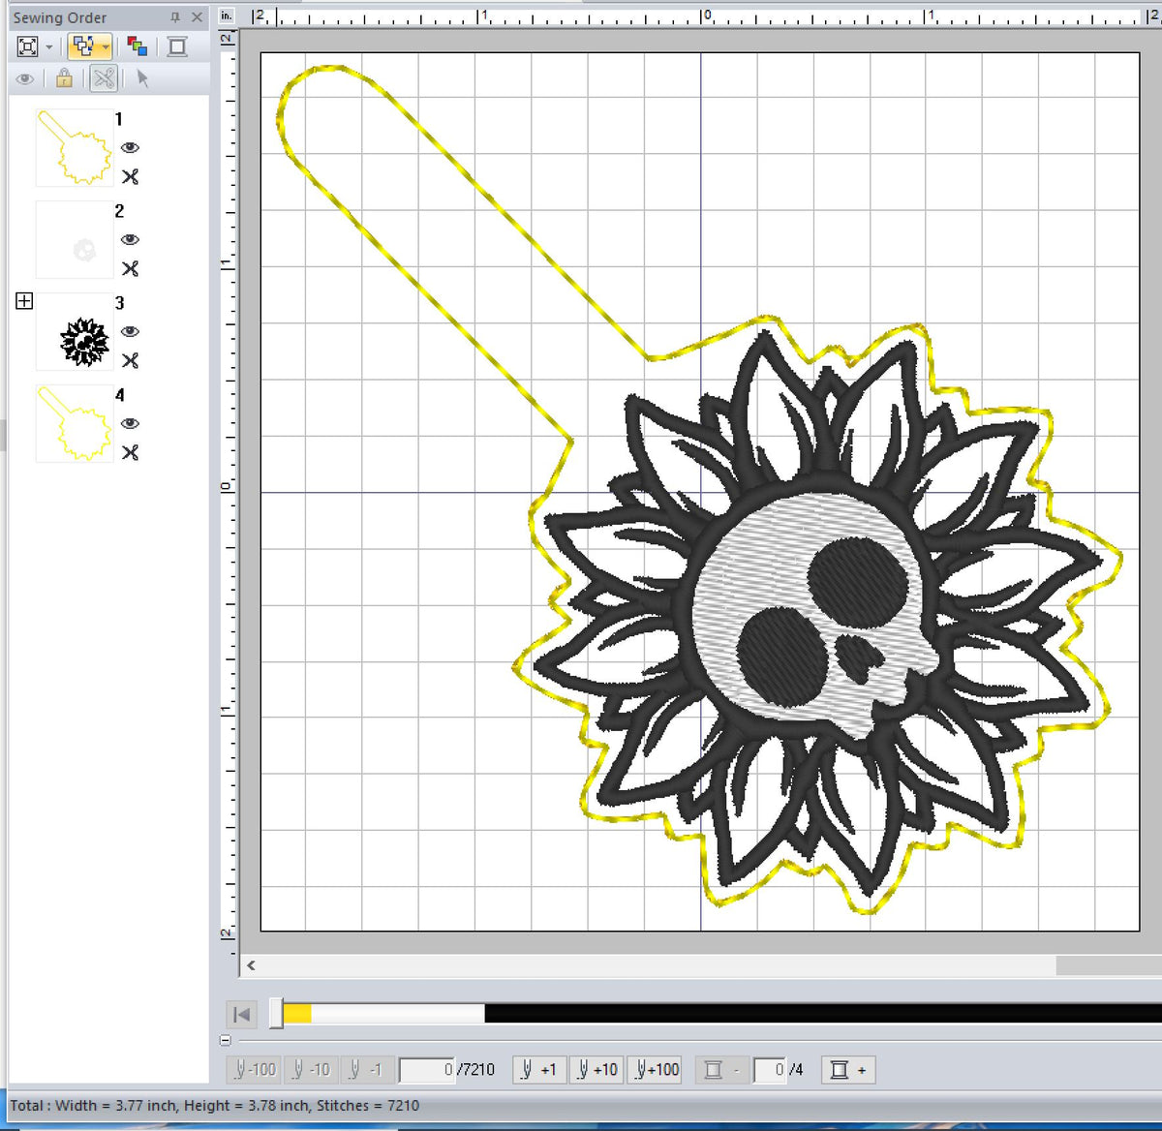Open the color sorting icon
Viewport: 1162px width, 1131px height.
tap(137, 46)
